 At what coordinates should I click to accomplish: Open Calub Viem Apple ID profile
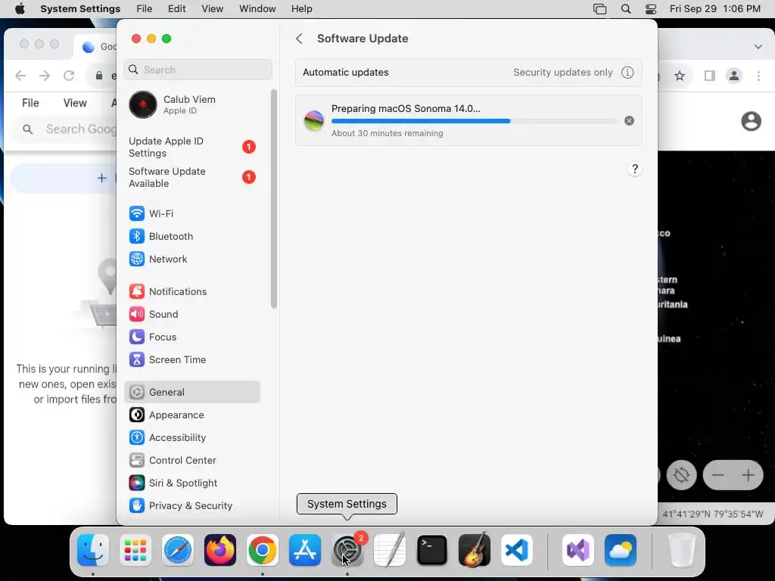[x=191, y=104]
